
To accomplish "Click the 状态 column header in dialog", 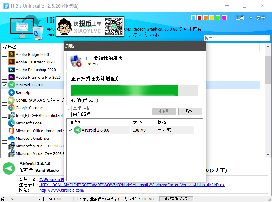I will [175, 123].
